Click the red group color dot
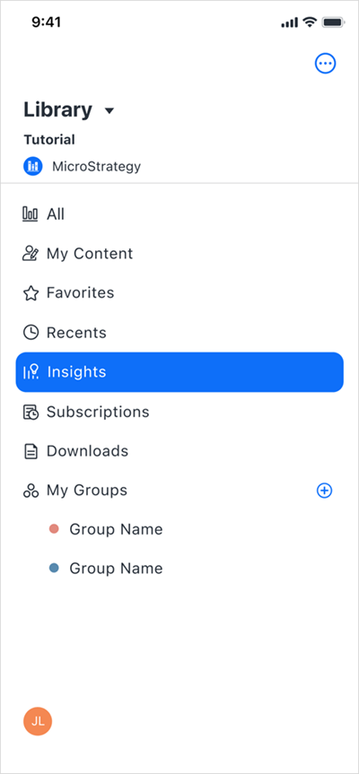Image resolution: width=359 pixels, height=774 pixels. (x=55, y=529)
